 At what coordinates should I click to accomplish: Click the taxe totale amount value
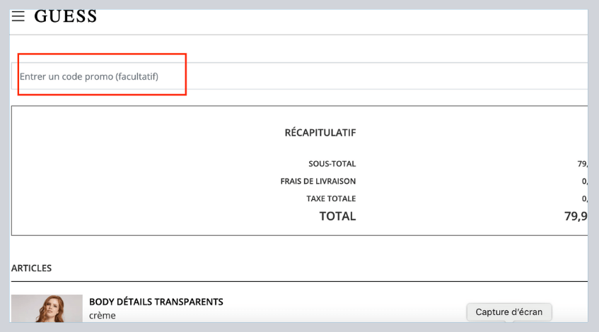pos(584,198)
